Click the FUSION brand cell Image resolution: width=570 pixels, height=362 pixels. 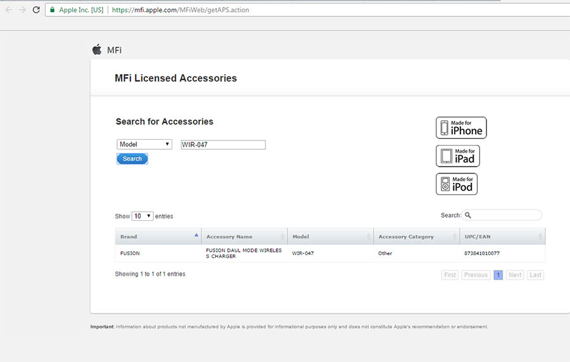(130, 253)
